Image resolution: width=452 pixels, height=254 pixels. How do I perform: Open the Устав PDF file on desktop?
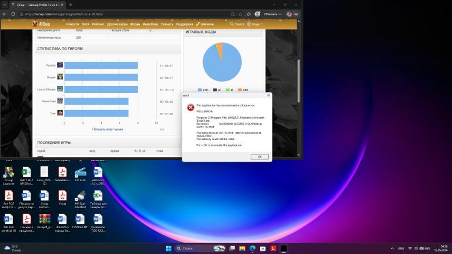click(x=62, y=198)
